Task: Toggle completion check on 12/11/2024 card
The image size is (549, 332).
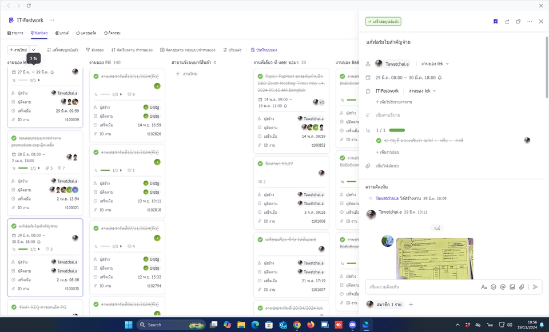Action: (96, 152)
